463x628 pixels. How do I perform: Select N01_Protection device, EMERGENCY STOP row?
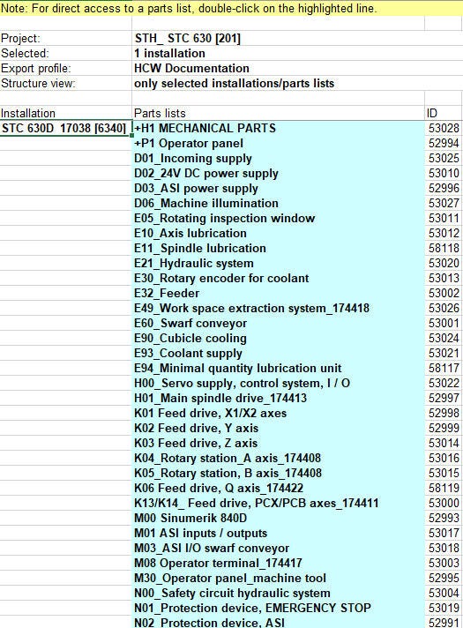(x=278, y=608)
